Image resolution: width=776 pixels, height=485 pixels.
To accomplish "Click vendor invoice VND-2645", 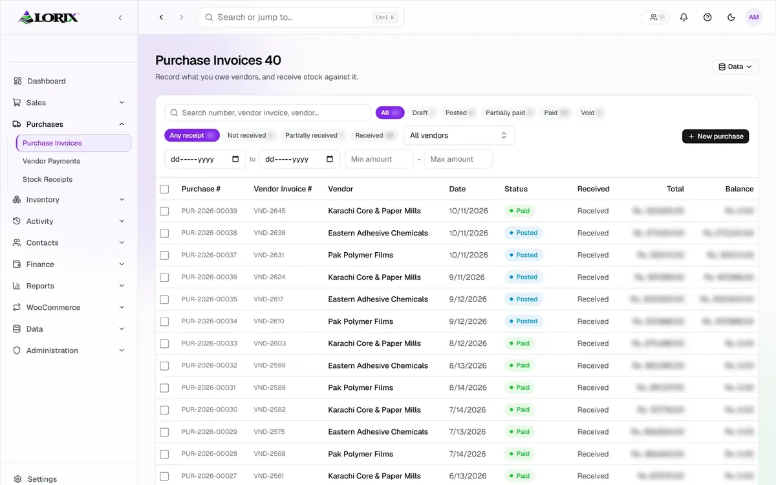I will [x=270, y=211].
